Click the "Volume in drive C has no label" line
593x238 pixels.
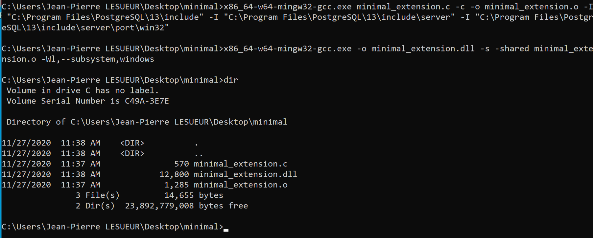tap(83, 90)
